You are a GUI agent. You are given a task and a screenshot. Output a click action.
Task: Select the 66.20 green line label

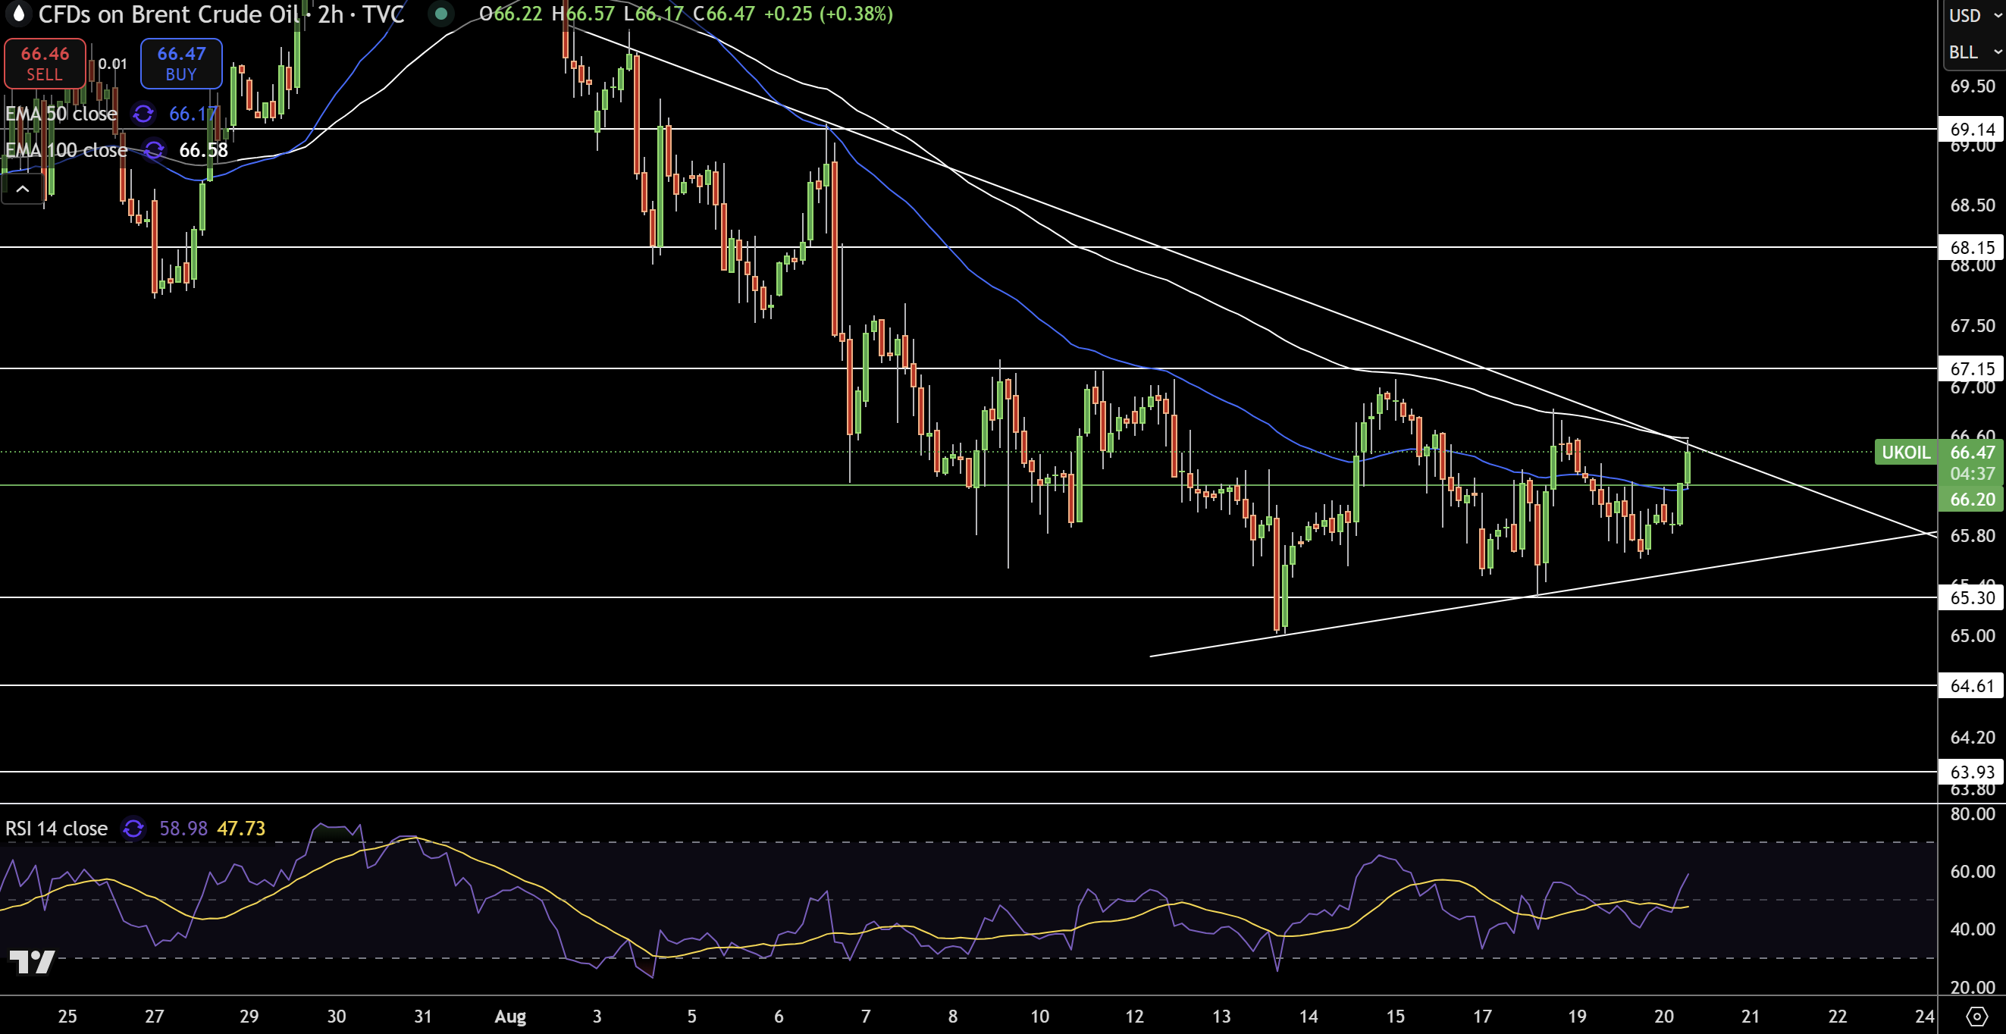pyautogui.click(x=1972, y=498)
